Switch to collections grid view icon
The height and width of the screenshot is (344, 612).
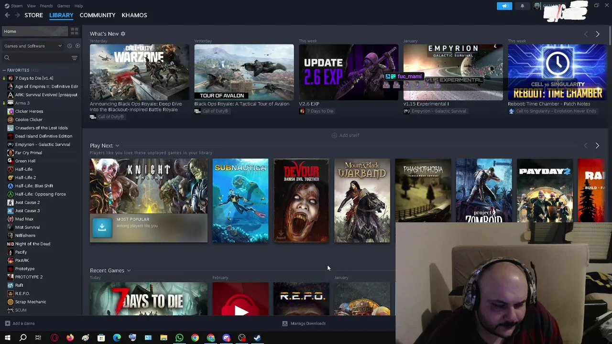[75, 32]
